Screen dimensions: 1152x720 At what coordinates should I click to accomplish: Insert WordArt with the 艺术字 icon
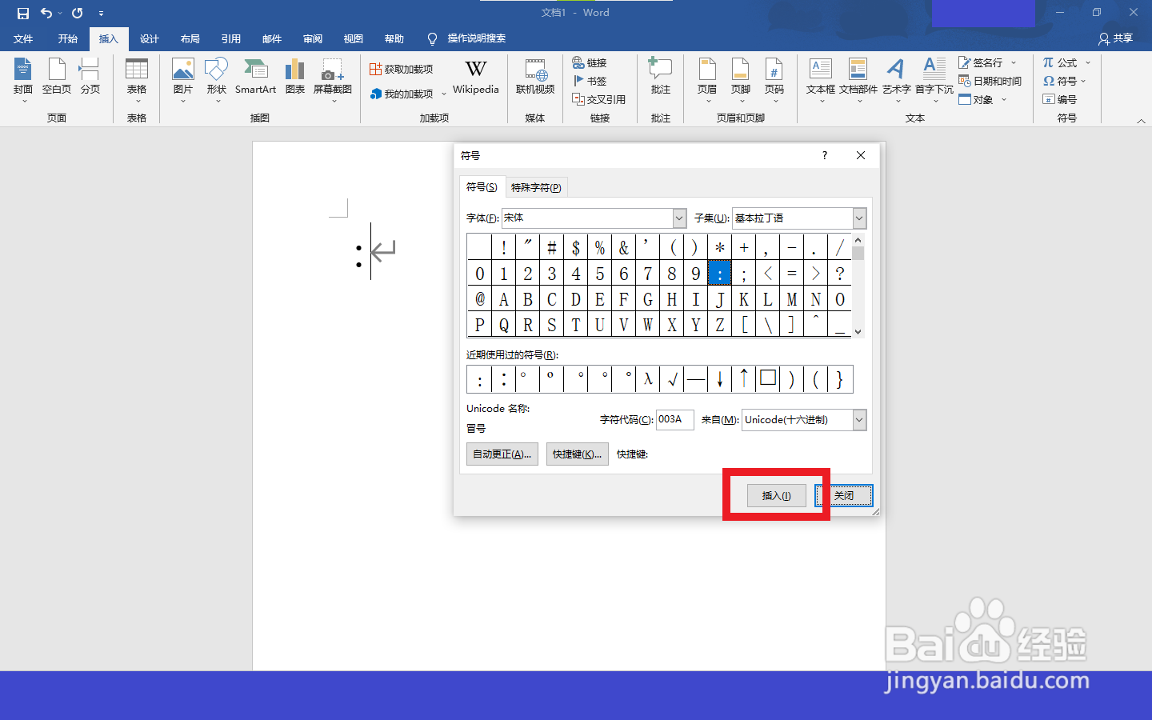pos(895,76)
